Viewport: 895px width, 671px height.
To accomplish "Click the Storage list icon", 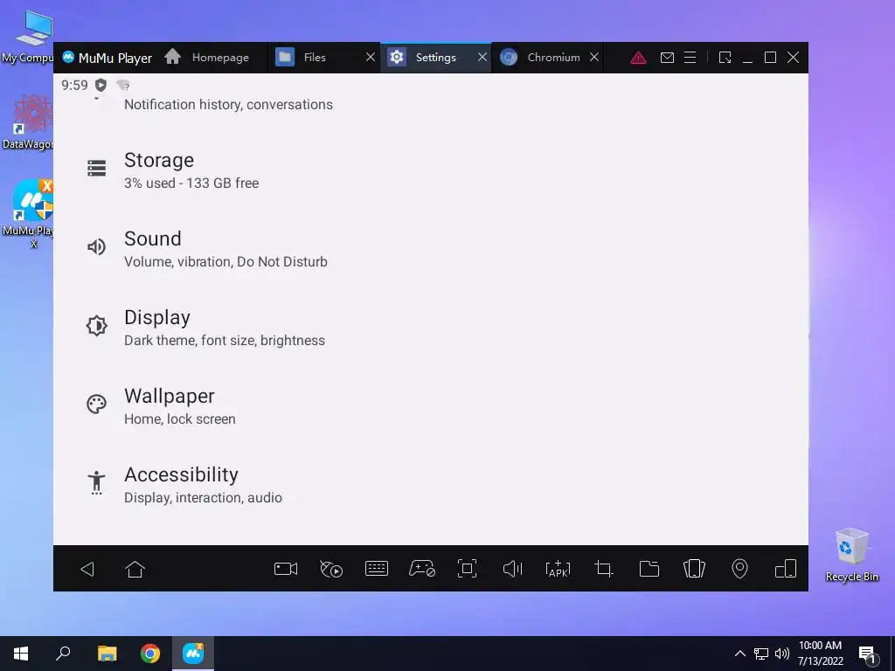I will click(96, 169).
